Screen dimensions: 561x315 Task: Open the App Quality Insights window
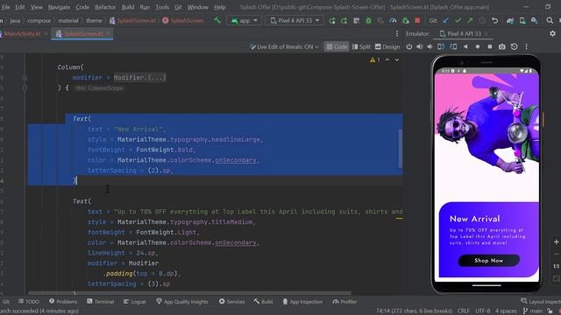(181, 301)
